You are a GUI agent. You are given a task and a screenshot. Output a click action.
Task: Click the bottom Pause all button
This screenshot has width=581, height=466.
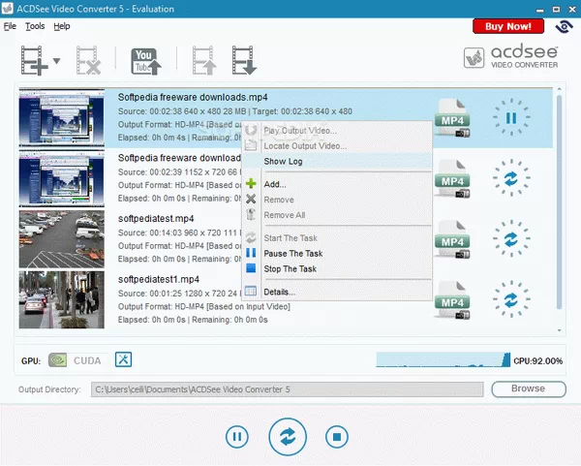[237, 437]
